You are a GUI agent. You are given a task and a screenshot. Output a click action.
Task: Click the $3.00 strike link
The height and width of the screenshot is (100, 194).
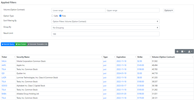(x=140, y=73)
